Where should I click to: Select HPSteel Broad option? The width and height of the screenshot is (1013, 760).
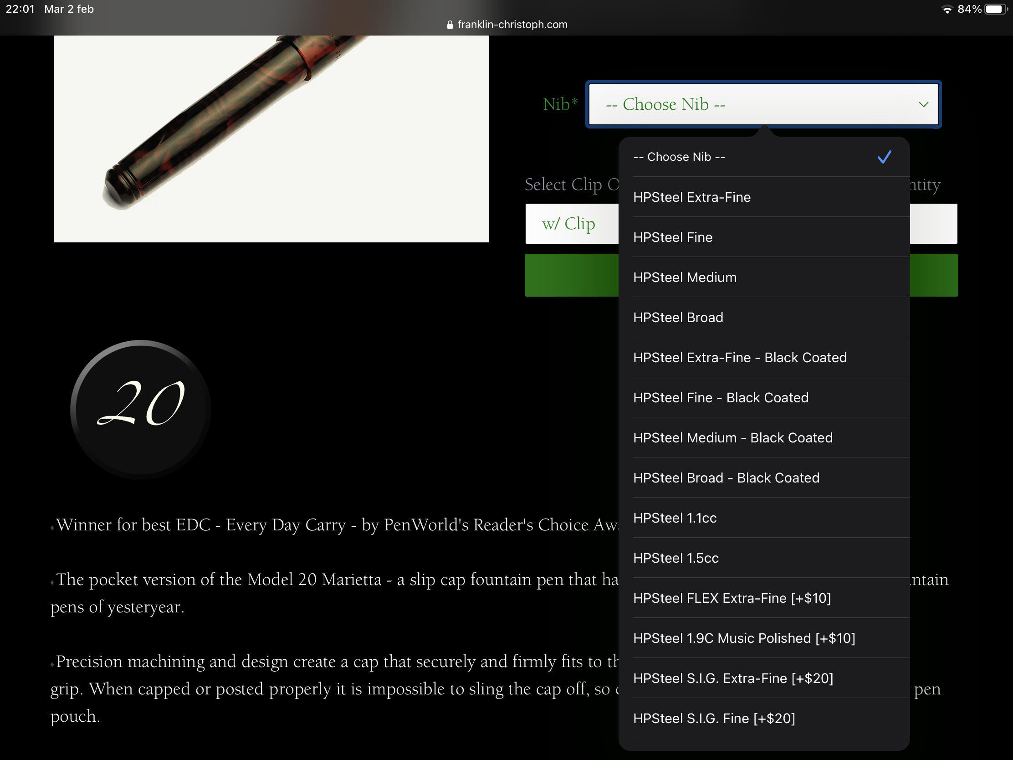[678, 318]
